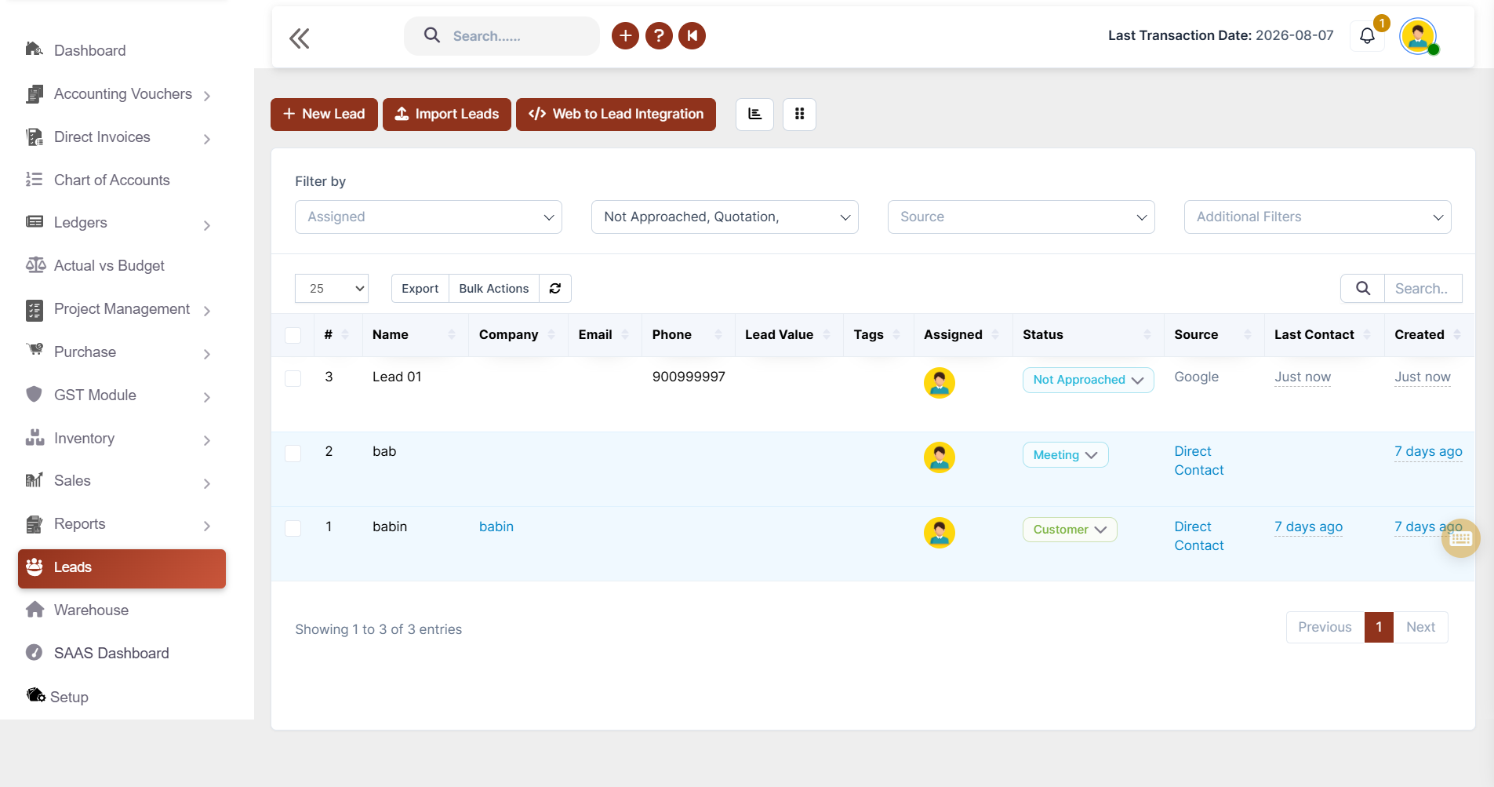Open the Additional Filters dropdown

click(1318, 217)
